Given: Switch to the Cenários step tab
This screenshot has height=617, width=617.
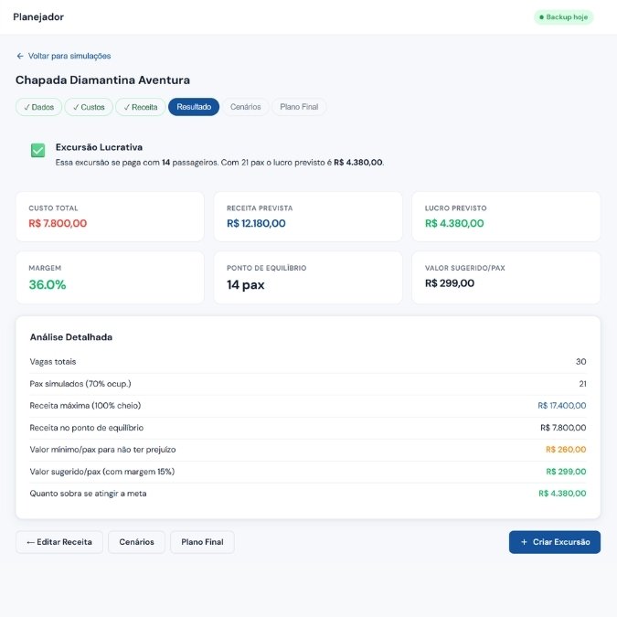Looking at the screenshot, I should pos(246,107).
